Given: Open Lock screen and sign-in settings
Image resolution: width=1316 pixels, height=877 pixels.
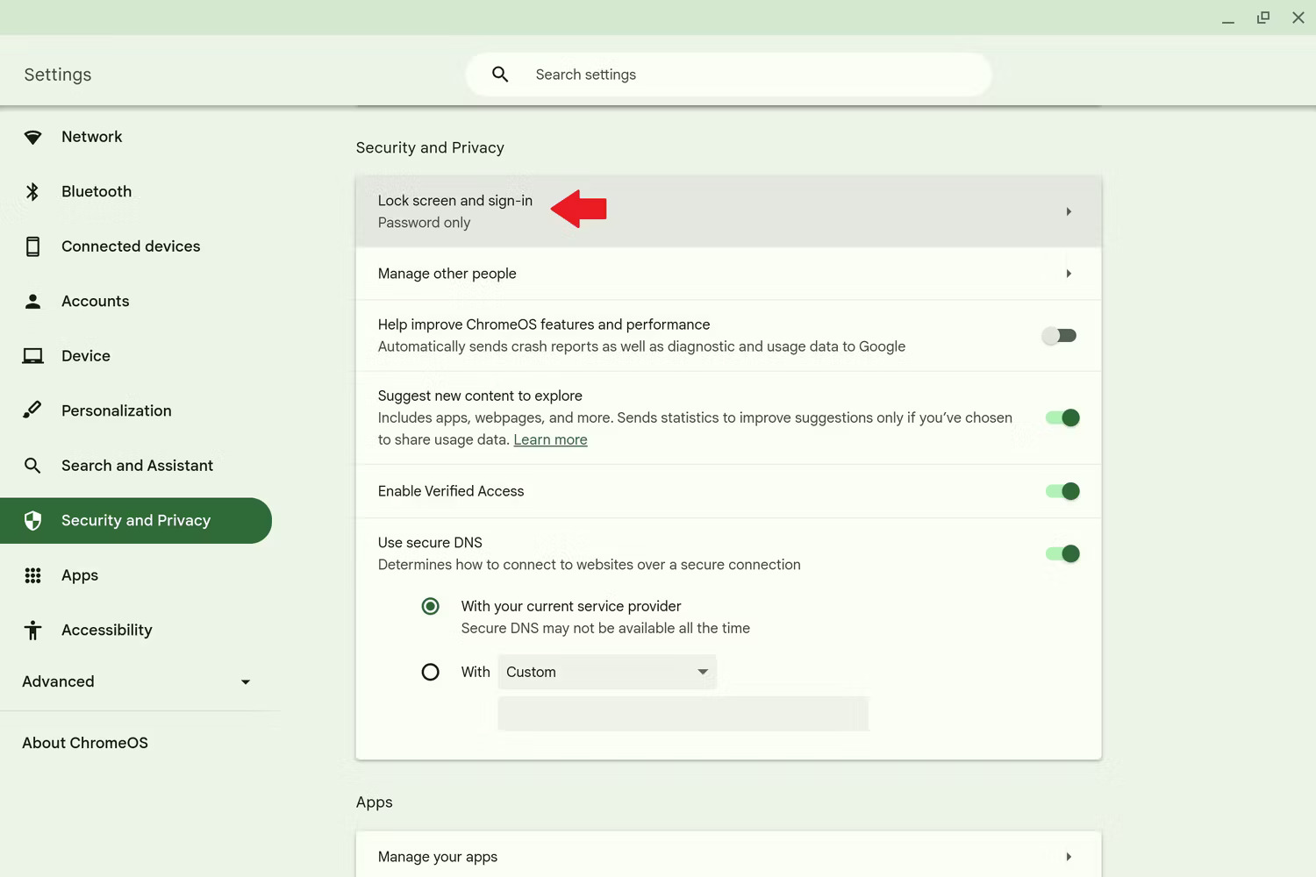Looking at the screenshot, I should pos(728,211).
